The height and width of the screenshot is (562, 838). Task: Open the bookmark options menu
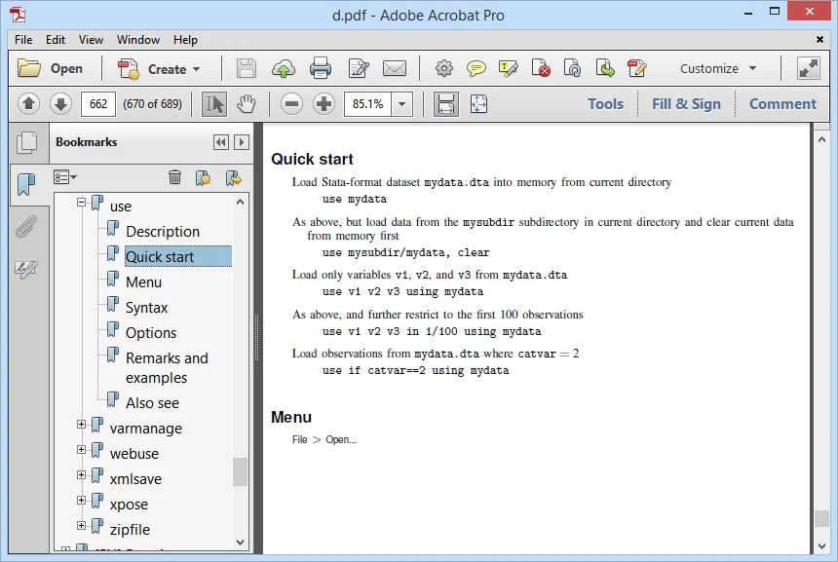pyautogui.click(x=64, y=177)
